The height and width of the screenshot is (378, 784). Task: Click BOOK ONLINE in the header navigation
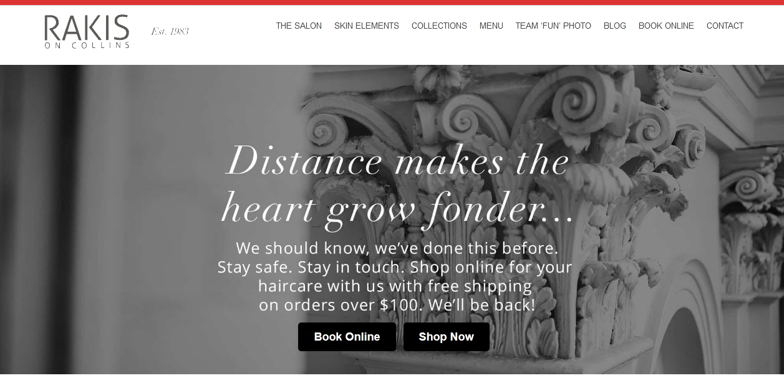(666, 26)
